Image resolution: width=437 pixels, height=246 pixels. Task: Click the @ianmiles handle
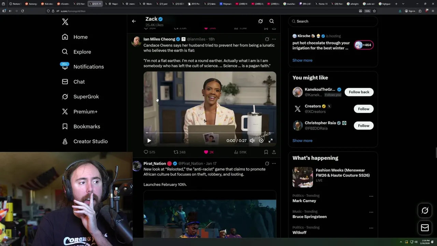(x=196, y=39)
